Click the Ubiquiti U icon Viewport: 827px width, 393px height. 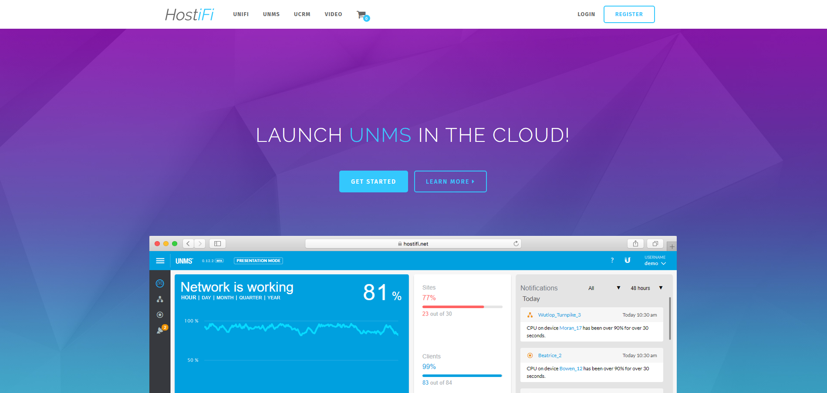[628, 260]
